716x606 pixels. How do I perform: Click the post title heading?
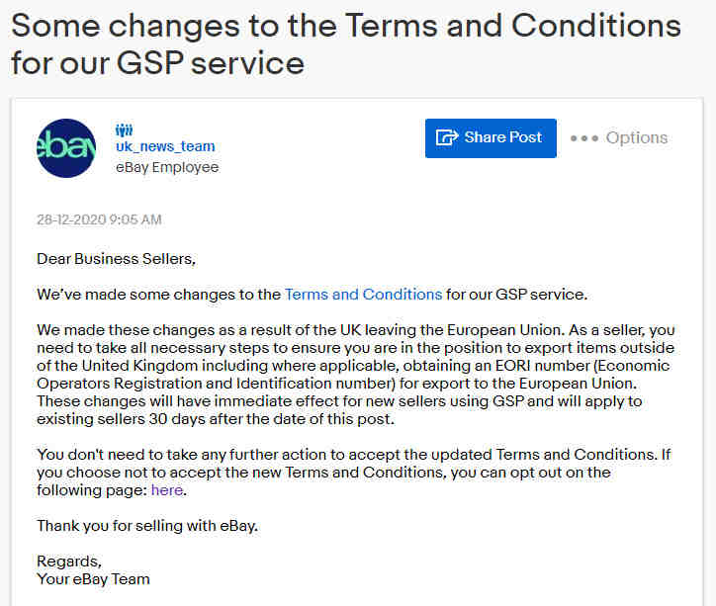(346, 43)
